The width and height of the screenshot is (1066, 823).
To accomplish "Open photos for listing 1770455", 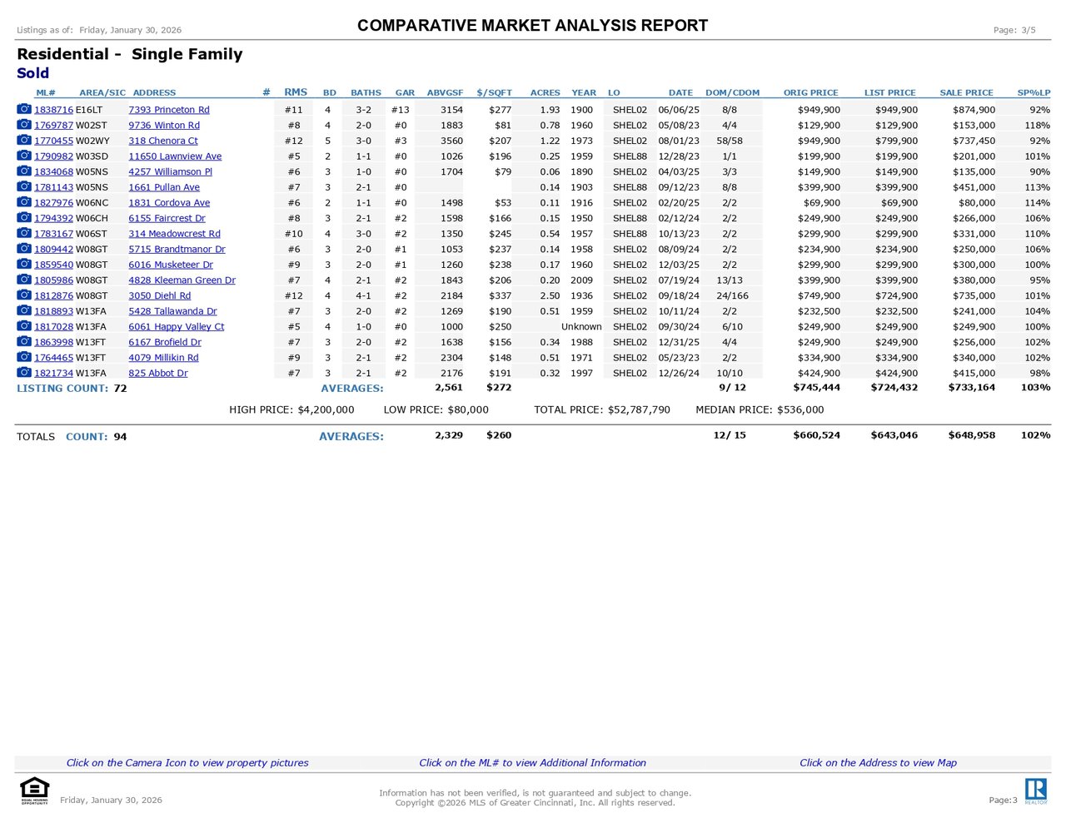I will click(x=24, y=141).
